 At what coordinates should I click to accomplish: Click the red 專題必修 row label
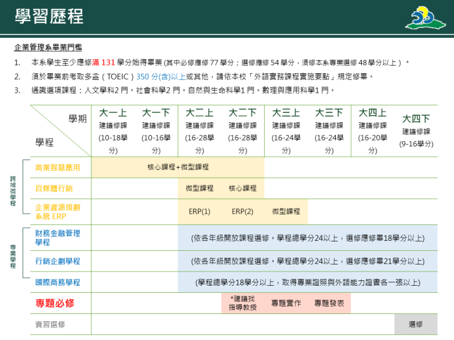click(x=55, y=303)
